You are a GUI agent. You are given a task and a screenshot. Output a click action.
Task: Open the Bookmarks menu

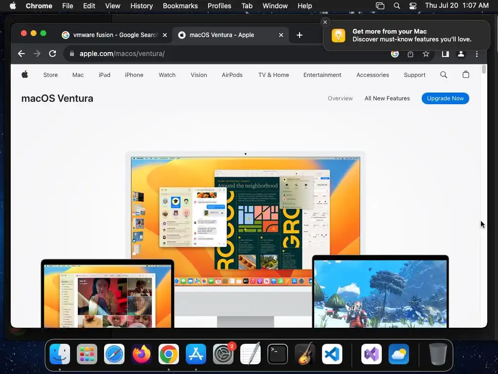click(180, 6)
